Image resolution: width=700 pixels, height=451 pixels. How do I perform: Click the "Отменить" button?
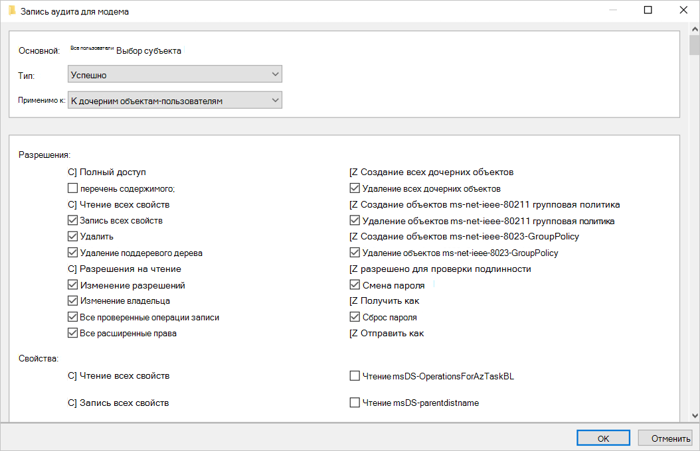[665, 438]
